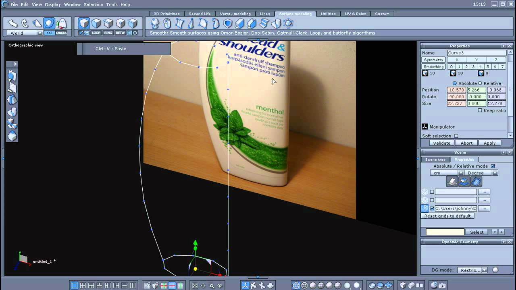Enable the Keep ratio checkbox

click(x=480, y=110)
